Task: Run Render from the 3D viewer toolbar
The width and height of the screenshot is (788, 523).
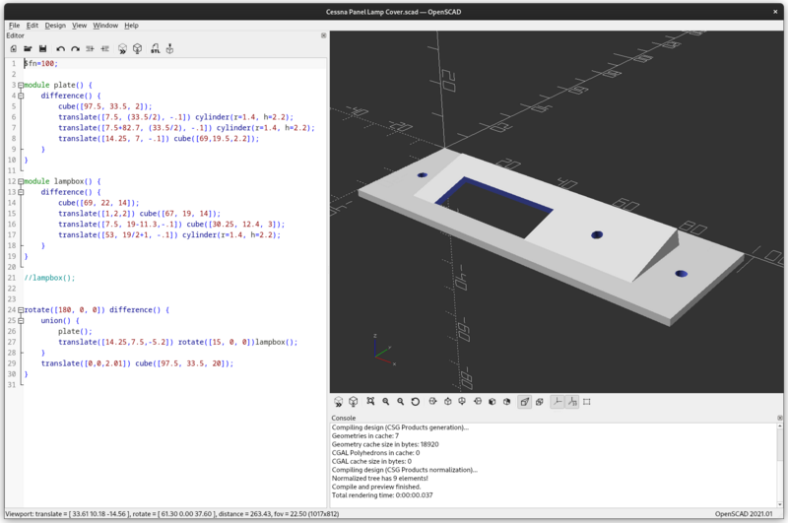Action: click(x=354, y=402)
